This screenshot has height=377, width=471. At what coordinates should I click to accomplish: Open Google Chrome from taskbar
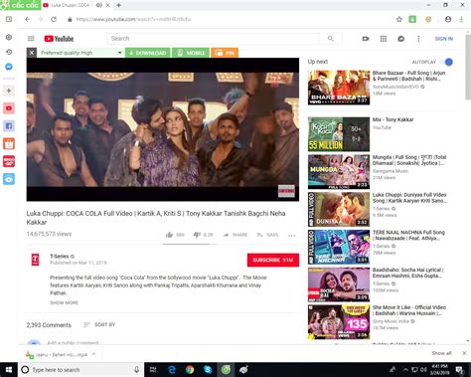[x=190, y=370]
